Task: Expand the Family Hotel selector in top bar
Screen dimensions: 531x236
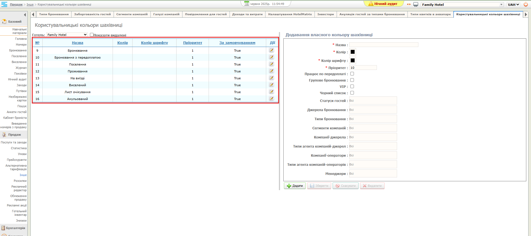Action: point(462,4)
